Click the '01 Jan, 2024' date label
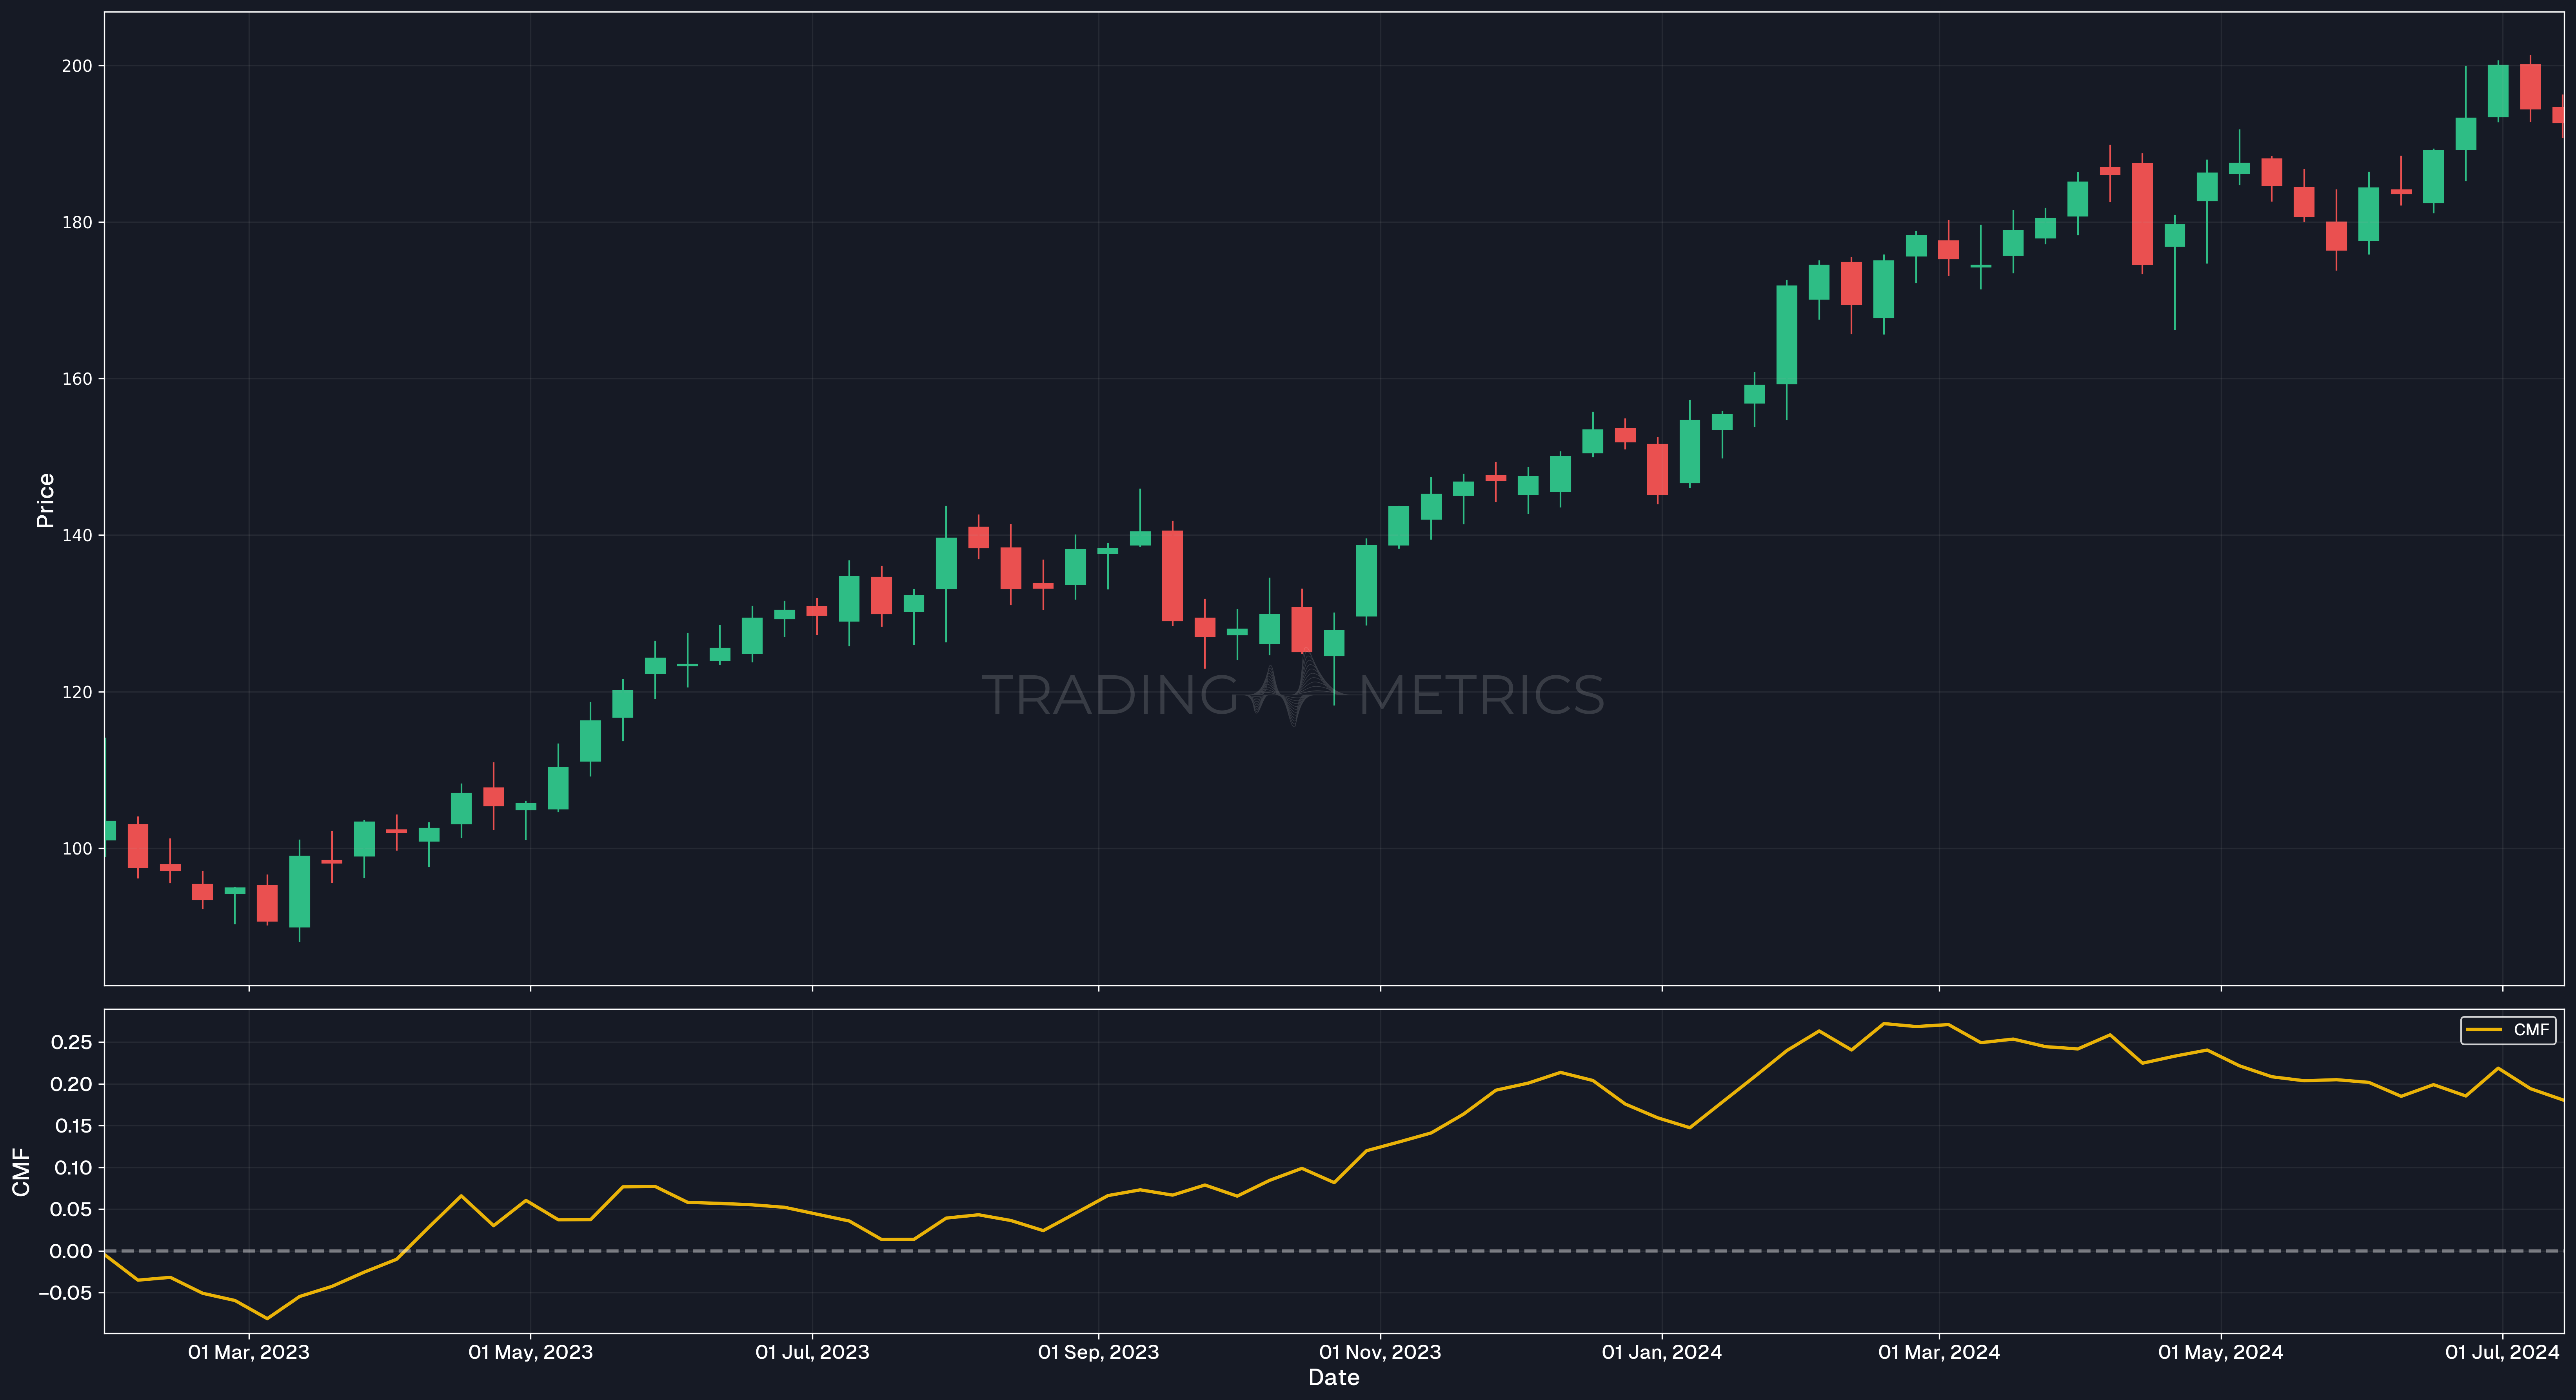Image resolution: width=2576 pixels, height=1400 pixels. (x=1662, y=1352)
